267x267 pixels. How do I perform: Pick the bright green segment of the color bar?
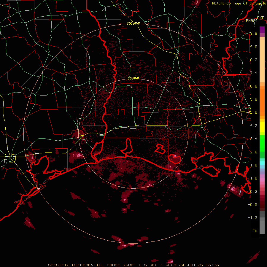(x=262, y=143)
